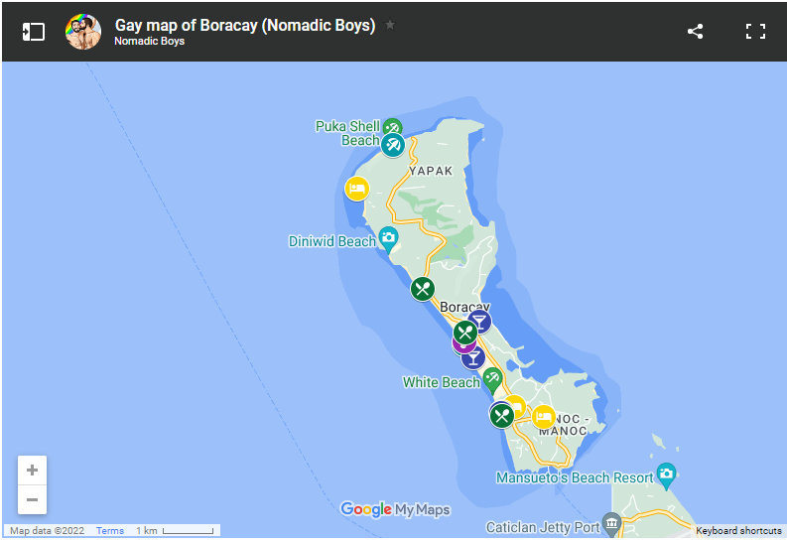Open the Nomadic Boys profile avatar
The width and height of the screenshot is (787, 541).
click(x=83, y=32)
